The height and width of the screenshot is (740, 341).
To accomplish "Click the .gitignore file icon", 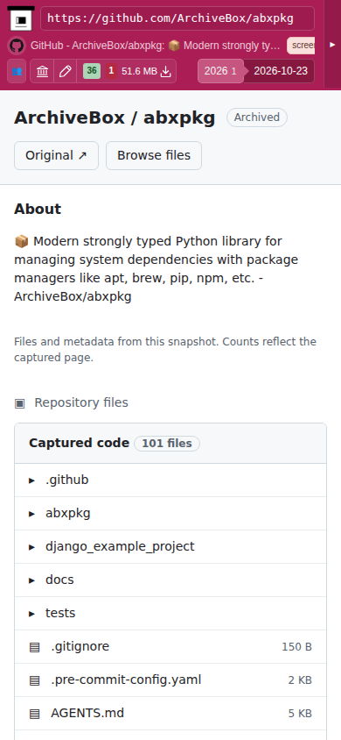I will pos(34,646).
